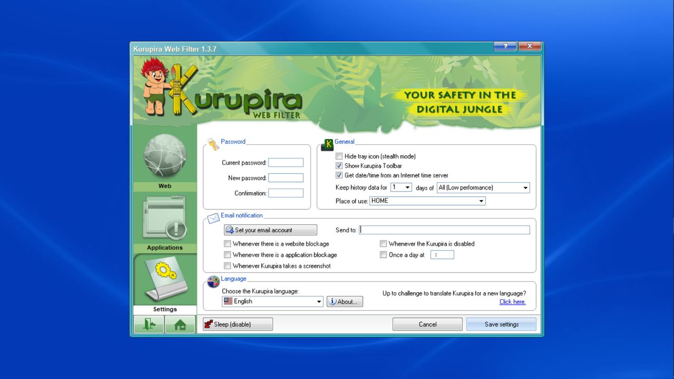Open the Web section globe icon
The image size is (674, 379).
click(165, 155)
